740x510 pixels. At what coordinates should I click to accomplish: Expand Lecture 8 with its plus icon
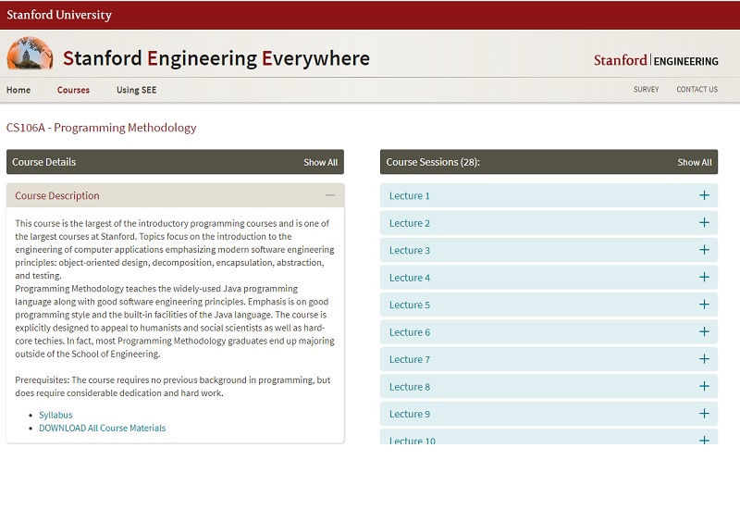click(x=704, y=386)
